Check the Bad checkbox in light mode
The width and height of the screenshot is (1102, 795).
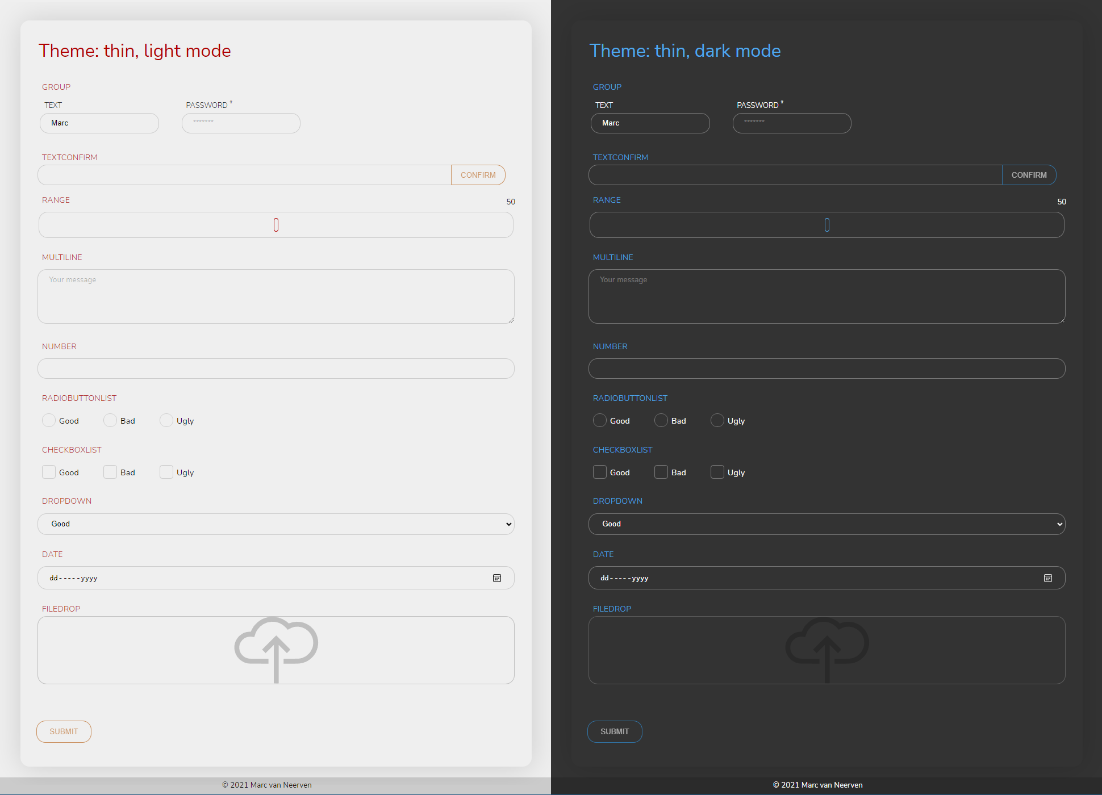[110, 472]
